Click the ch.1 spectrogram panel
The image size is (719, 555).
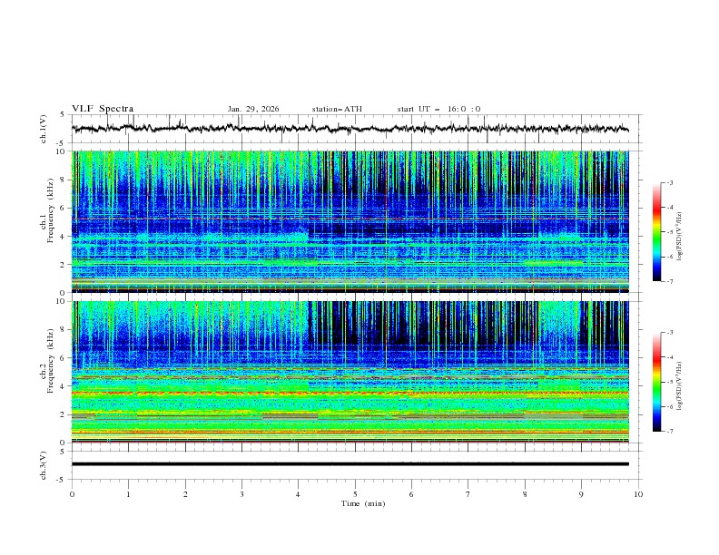coord(350,221)
